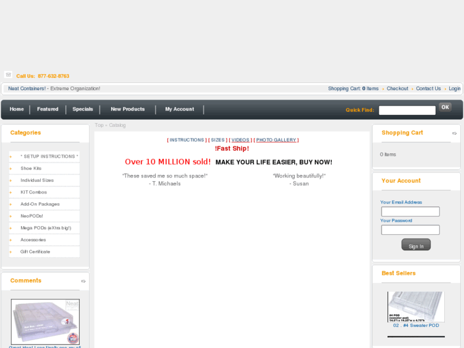The image size is (464, 348).
Task: Click the phone icon beside Call Us
Action: point(8,75)
